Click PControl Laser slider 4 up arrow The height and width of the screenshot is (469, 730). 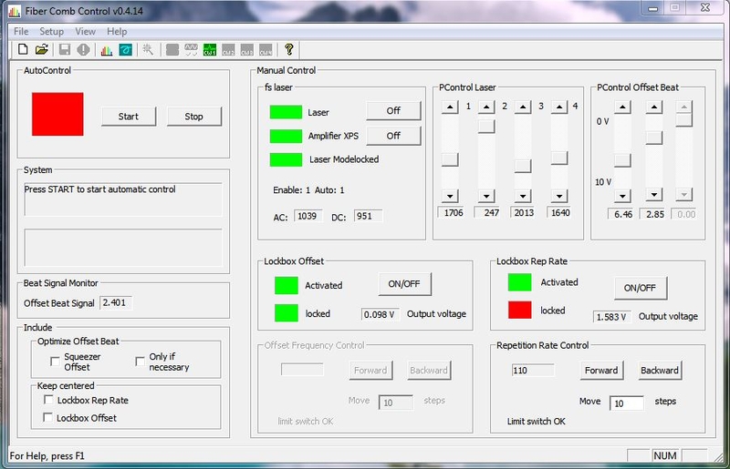click(x=559, y=107)
